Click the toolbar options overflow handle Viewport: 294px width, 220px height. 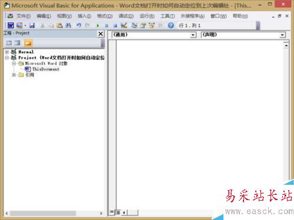coord(258,26)
